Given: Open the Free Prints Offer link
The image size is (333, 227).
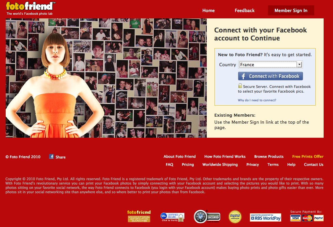Looking at the screenshot, I should point(308,156).
